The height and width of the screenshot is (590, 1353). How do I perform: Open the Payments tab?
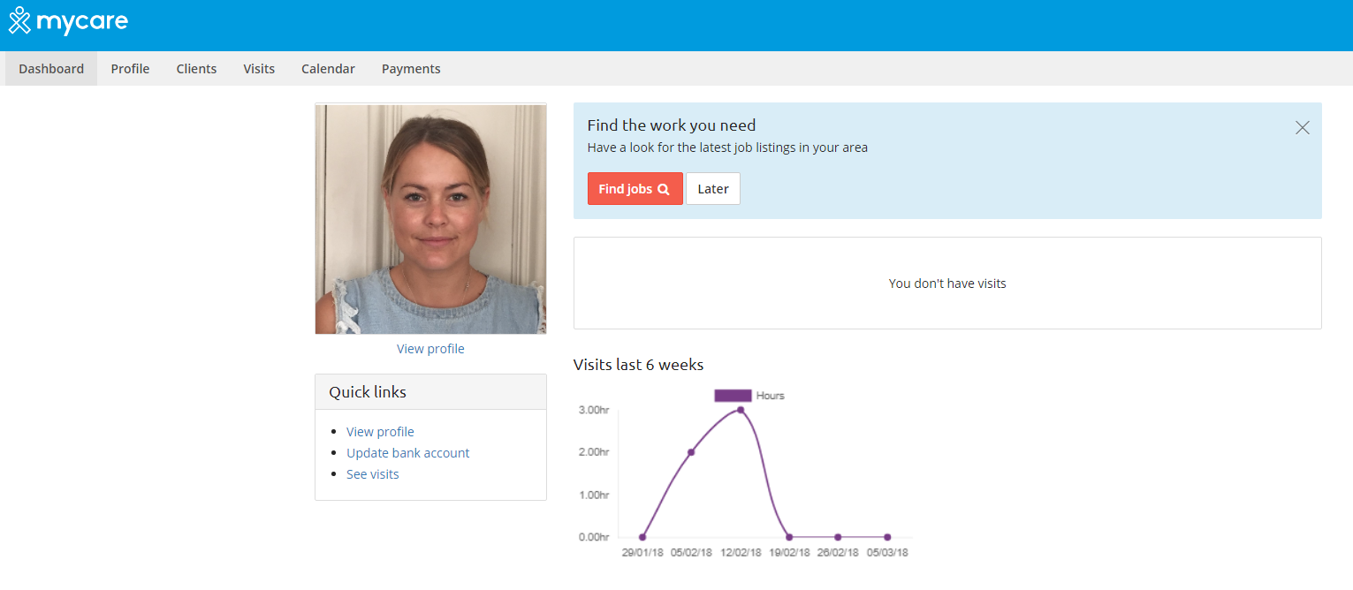coord(411,69)
